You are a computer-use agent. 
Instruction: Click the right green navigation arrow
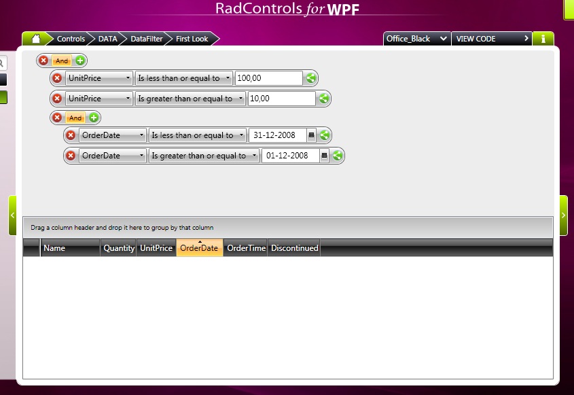(x=563, y=216)
